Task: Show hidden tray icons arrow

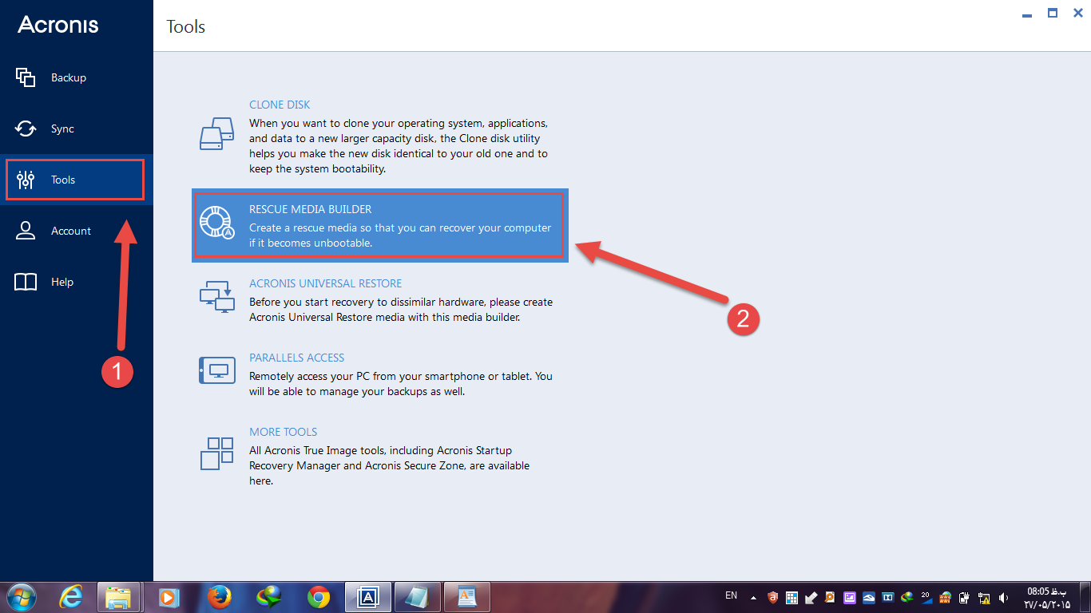Action: point(754,597)
